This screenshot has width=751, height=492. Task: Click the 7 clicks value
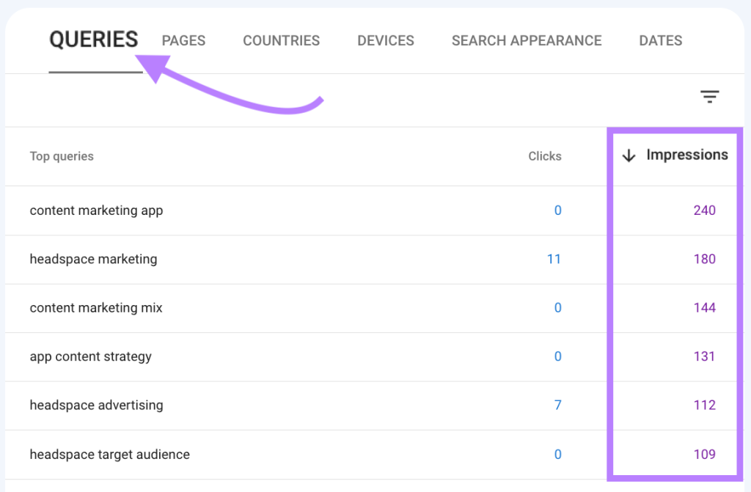pyautogui.click(x=557, y=405)
